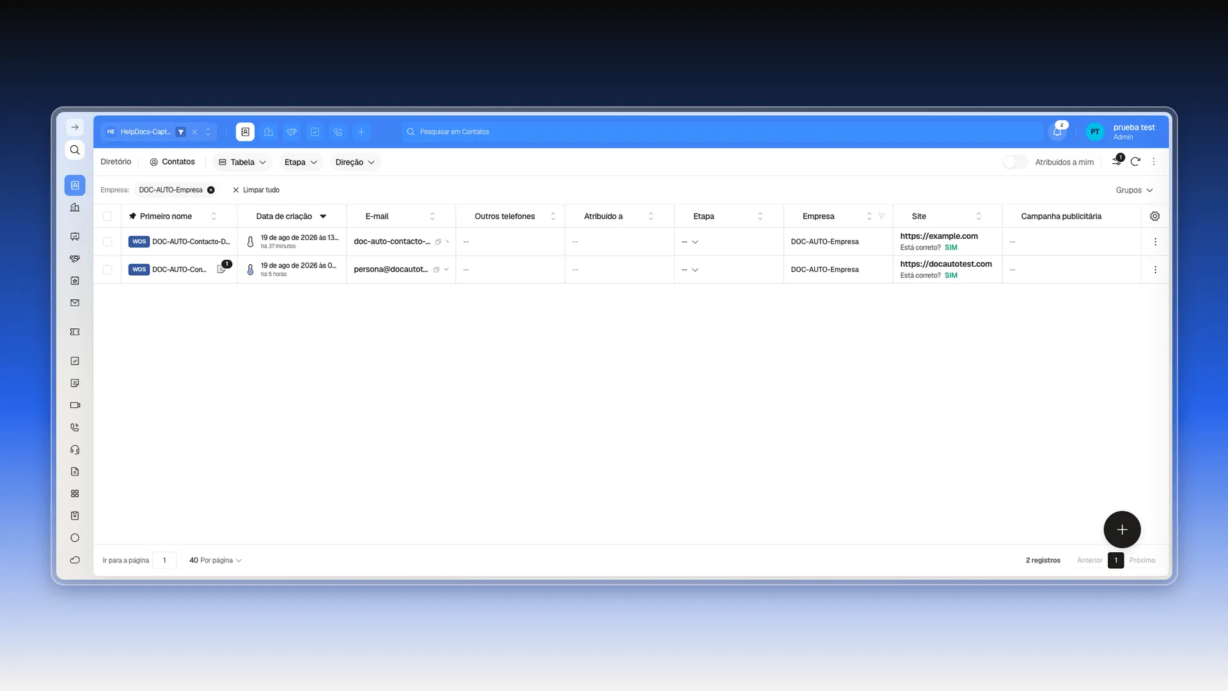The image size is (1228, 691).
Task: Expand the Grupos dropdown
Action: click(1134, 190)
